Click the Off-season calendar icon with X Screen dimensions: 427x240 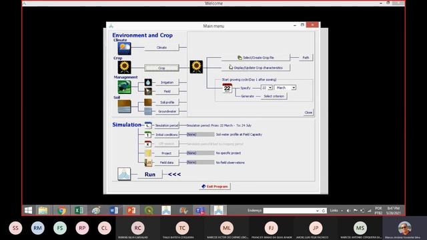148,144
